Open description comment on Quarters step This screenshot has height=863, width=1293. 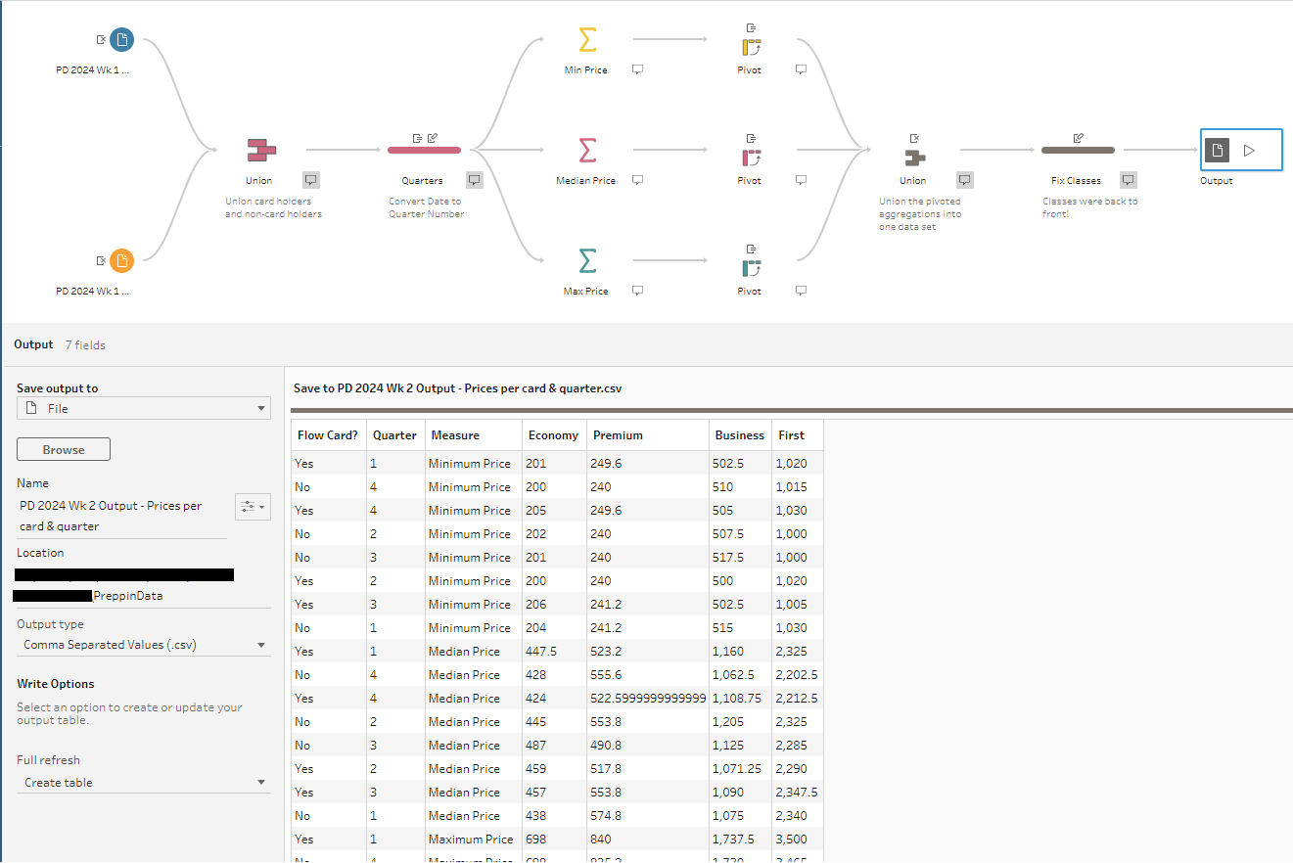[475, 180]
